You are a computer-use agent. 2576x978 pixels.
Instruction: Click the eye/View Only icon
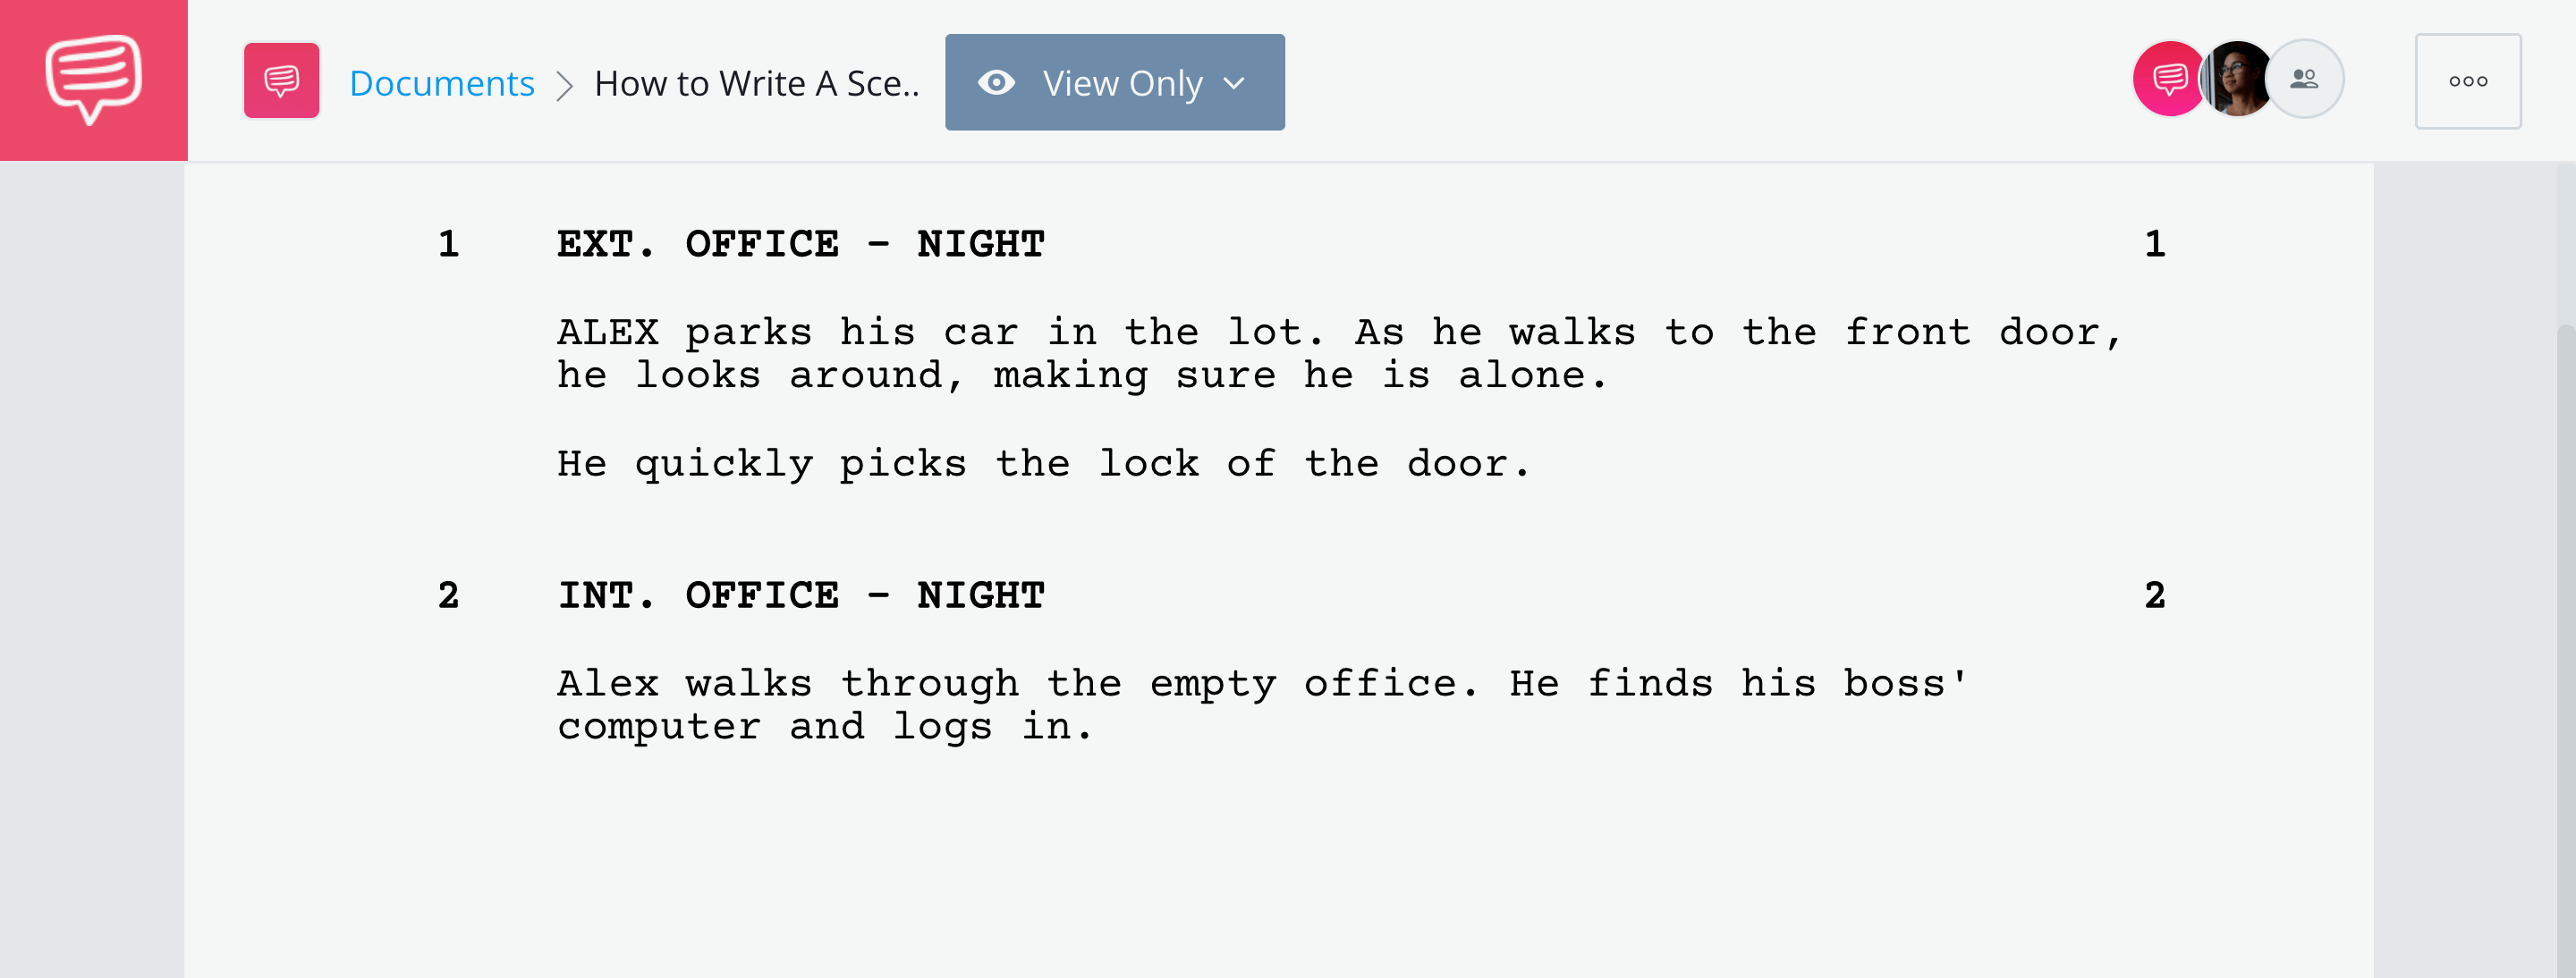tap(996, 80)
